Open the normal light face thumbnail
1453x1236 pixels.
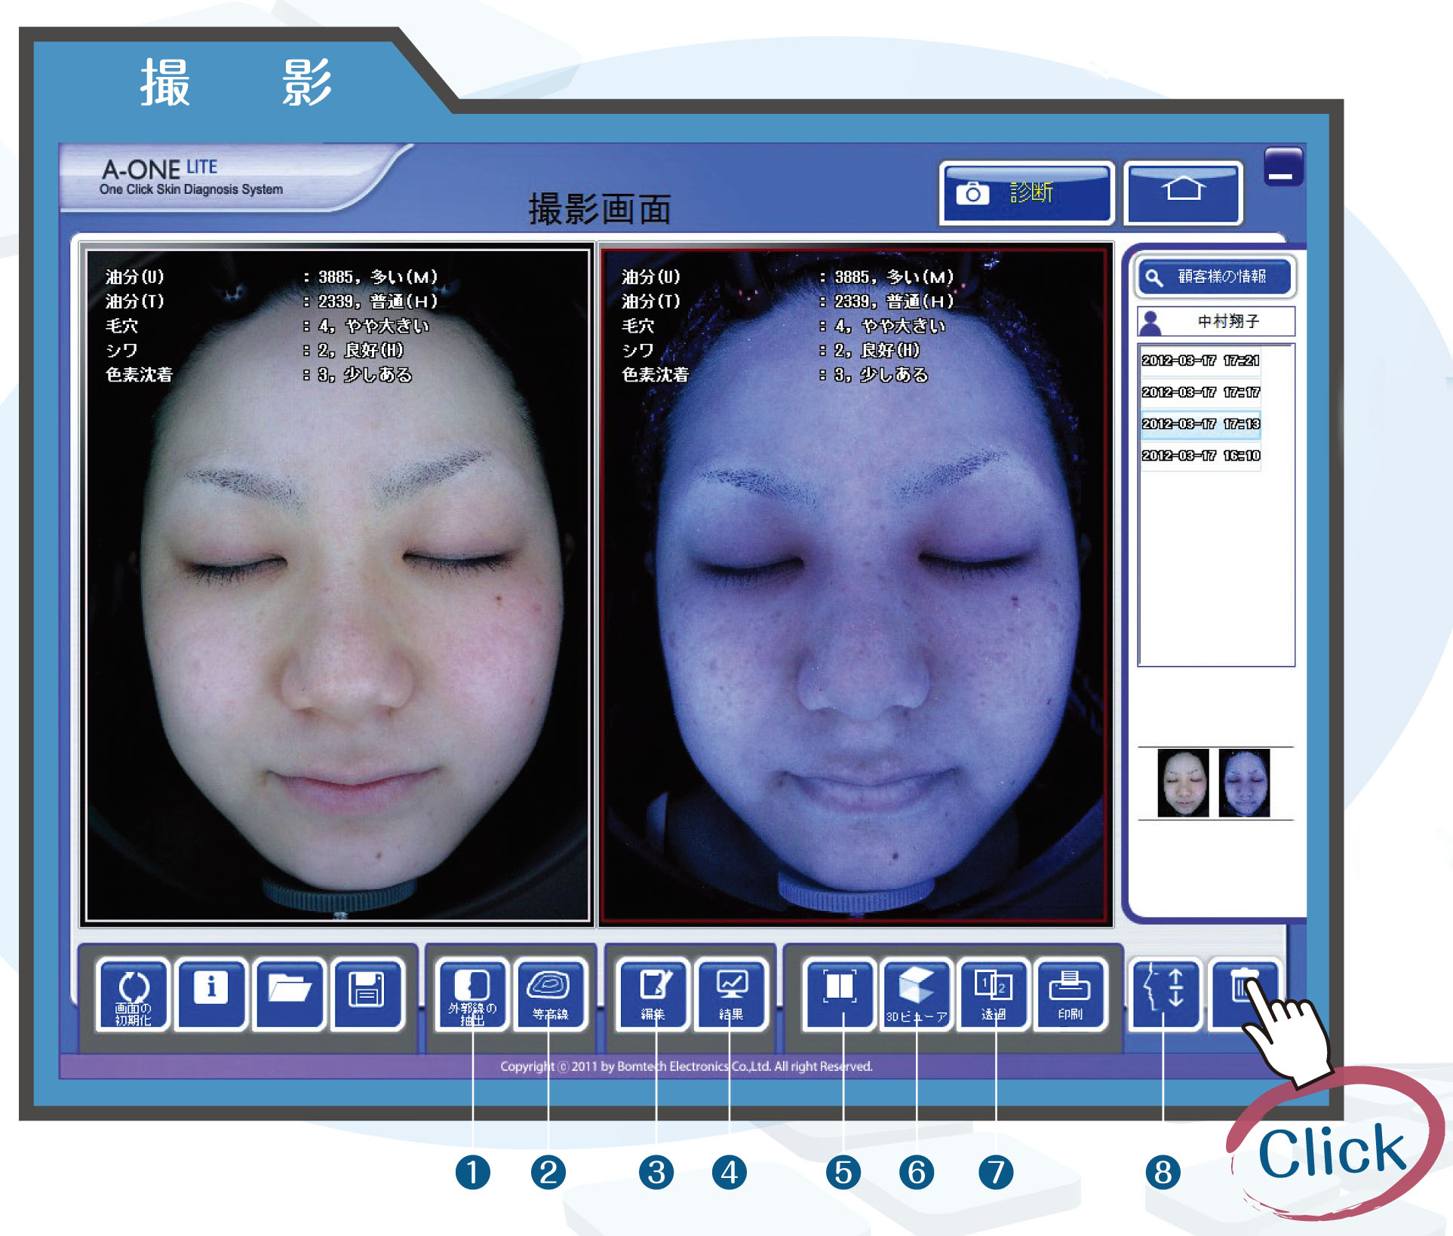point(1183,783)
